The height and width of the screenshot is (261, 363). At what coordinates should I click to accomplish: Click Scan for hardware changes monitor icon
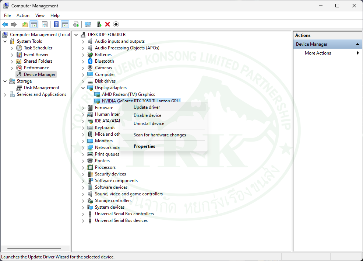[88, 24]
